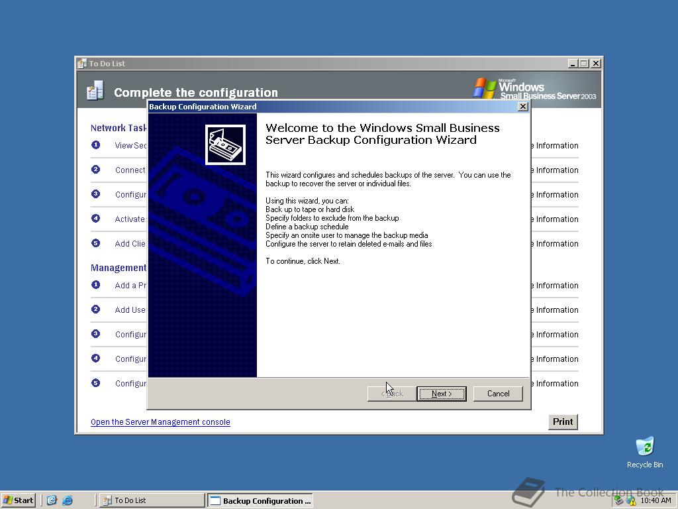
Task: Click the To Do List title bar icon
Action: 82,64
